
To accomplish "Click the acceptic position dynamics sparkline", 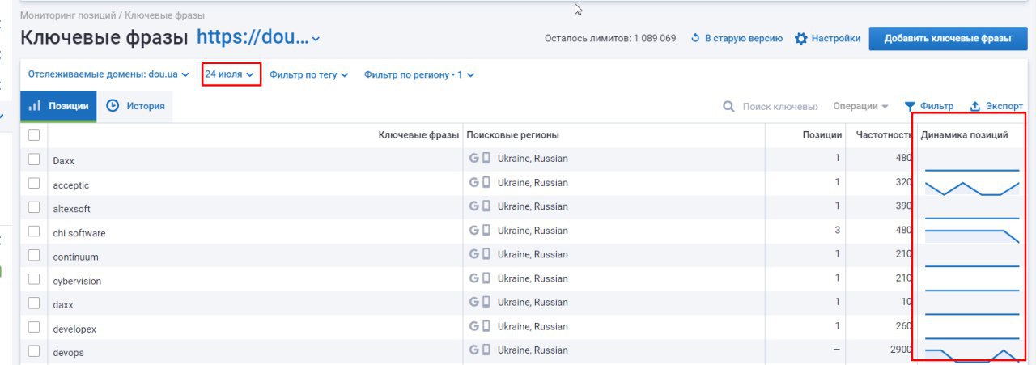I will pos(972,189).
